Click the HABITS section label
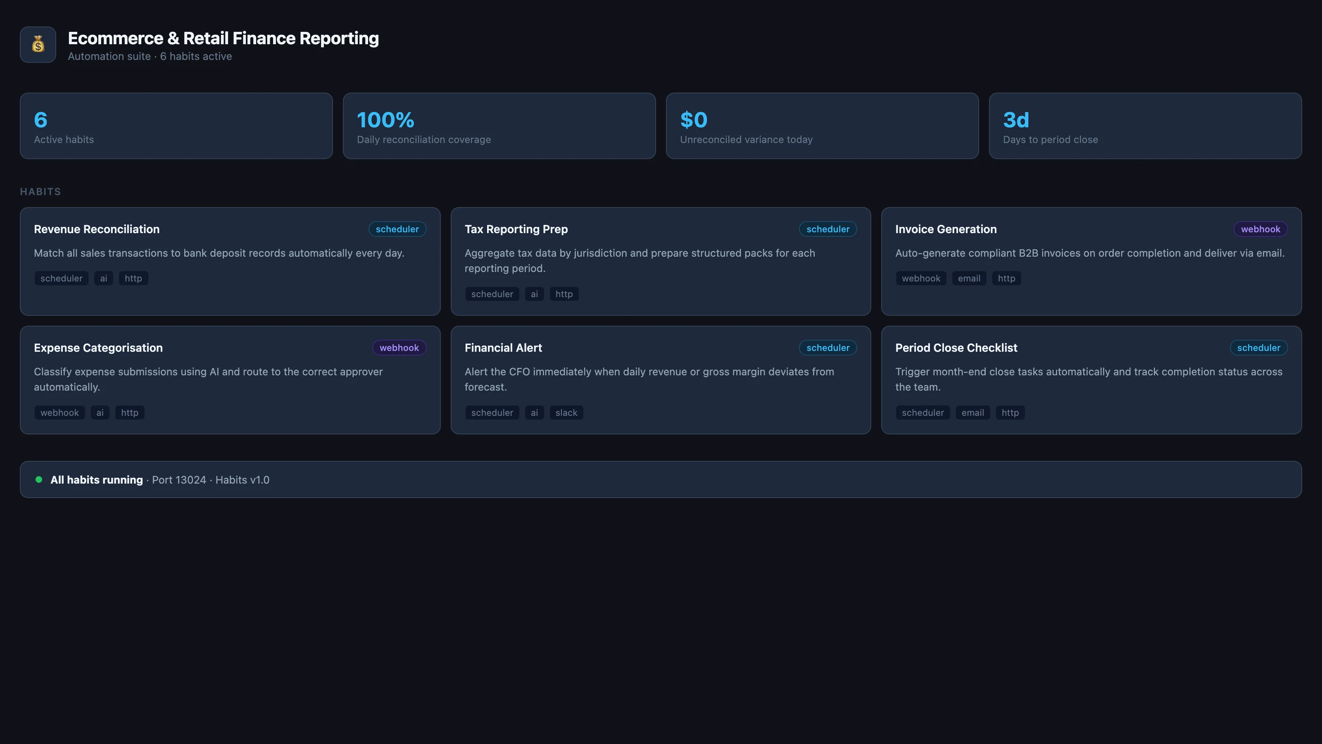 (x=40, y=191)
